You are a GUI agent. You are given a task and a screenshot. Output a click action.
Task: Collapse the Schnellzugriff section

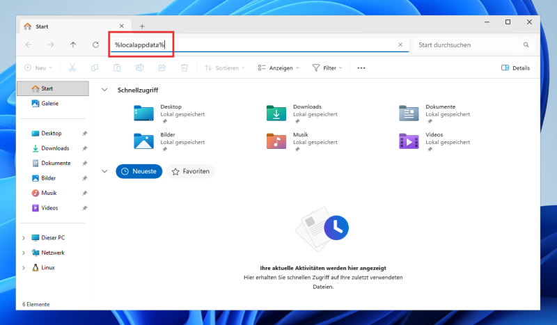click(104, 90)
